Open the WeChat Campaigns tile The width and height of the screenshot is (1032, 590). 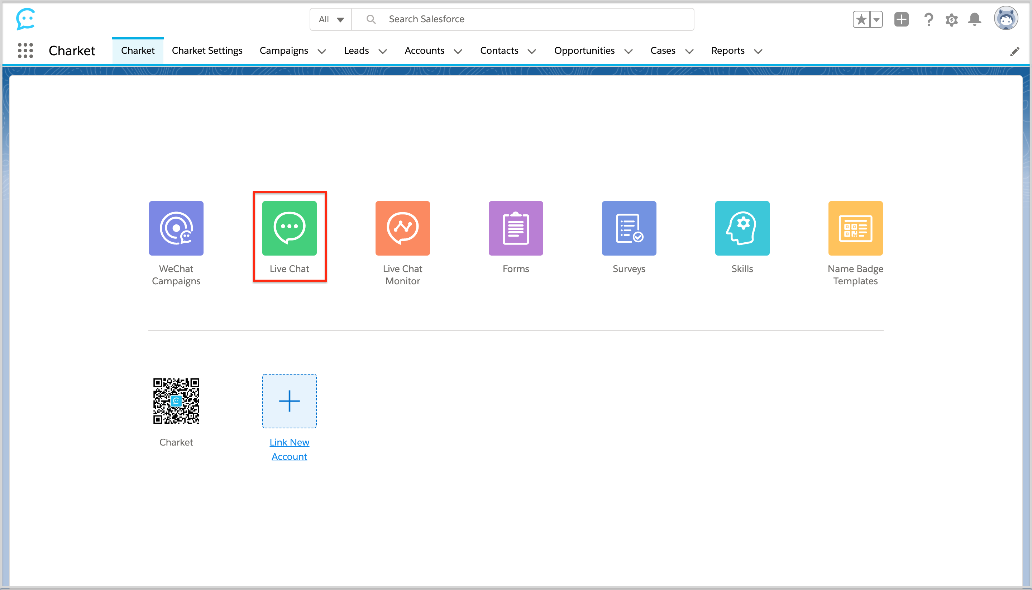pos(176,228)
